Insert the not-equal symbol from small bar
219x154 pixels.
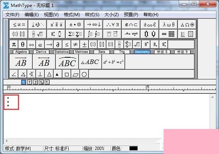click(x=76, y=44)
